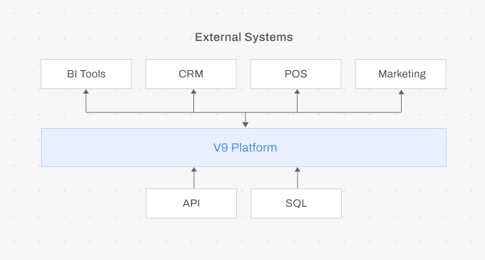
Task: Click the CRM system box
Action: click(191, 74)
